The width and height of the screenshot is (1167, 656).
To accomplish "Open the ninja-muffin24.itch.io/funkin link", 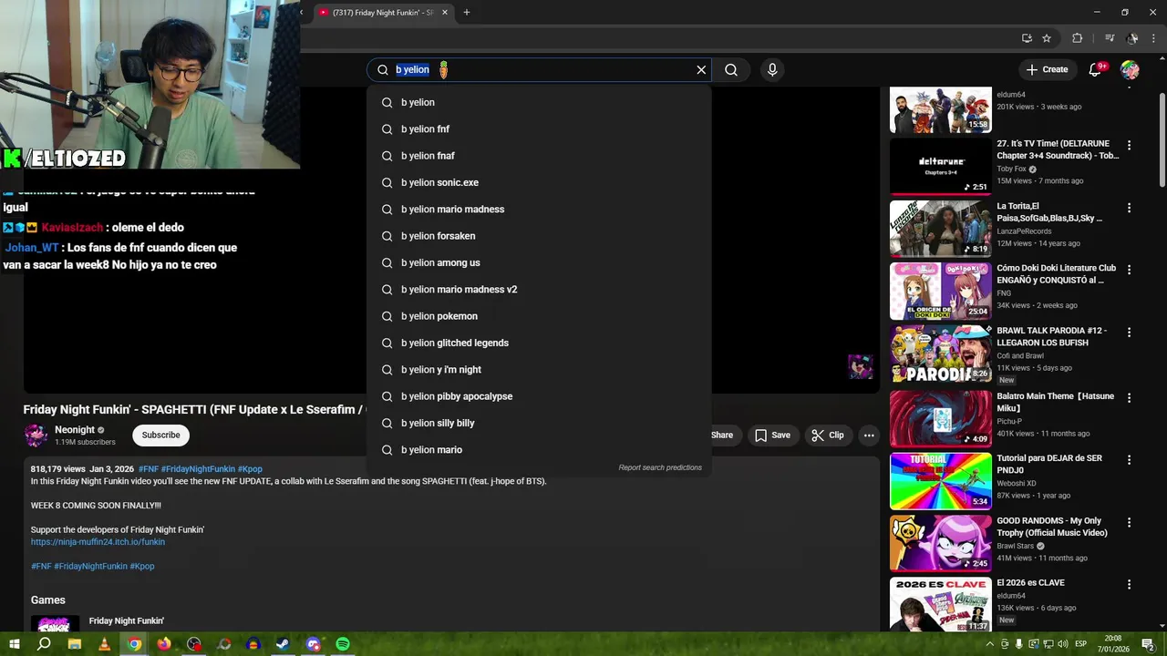I will coord(98,542).
